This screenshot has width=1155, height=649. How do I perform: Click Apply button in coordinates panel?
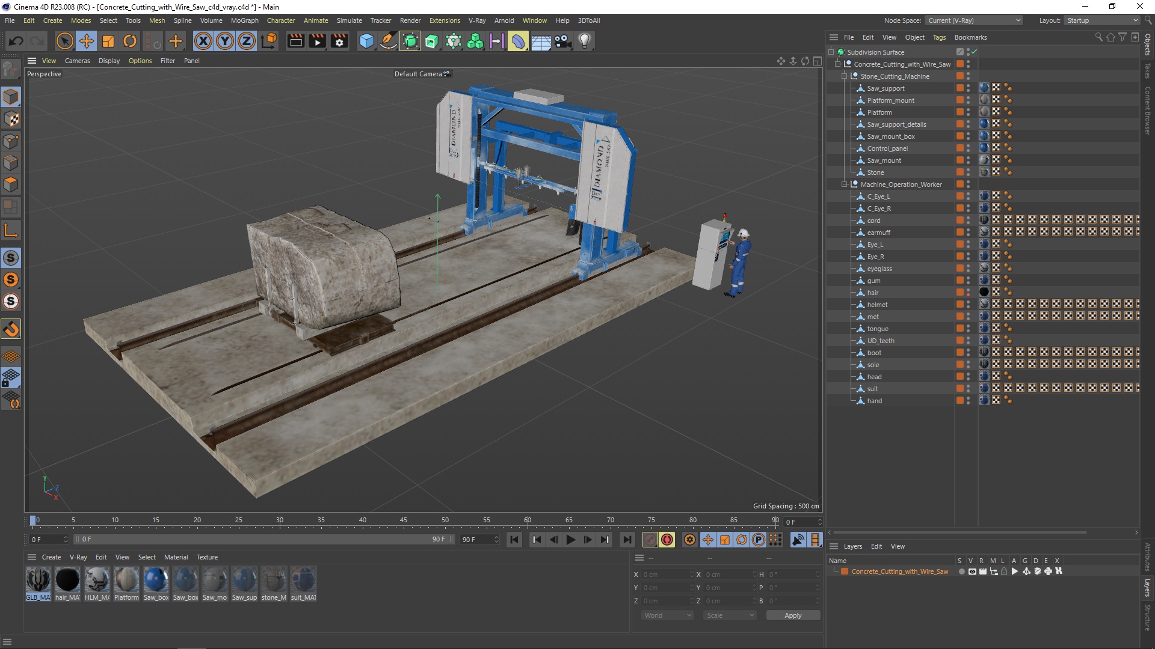coord(793,615)
